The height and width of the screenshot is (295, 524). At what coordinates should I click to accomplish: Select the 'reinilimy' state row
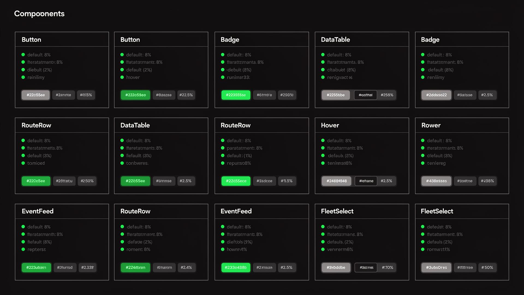point(33,77)
